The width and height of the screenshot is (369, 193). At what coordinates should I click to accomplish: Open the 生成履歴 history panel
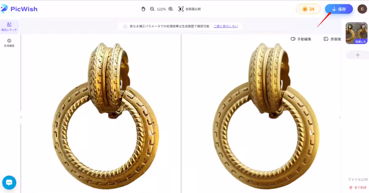tap(9, 43)
